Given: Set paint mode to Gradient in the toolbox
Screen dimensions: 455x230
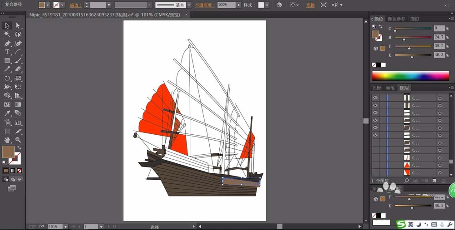Looking at the screenshot, I should click(13, 171).
